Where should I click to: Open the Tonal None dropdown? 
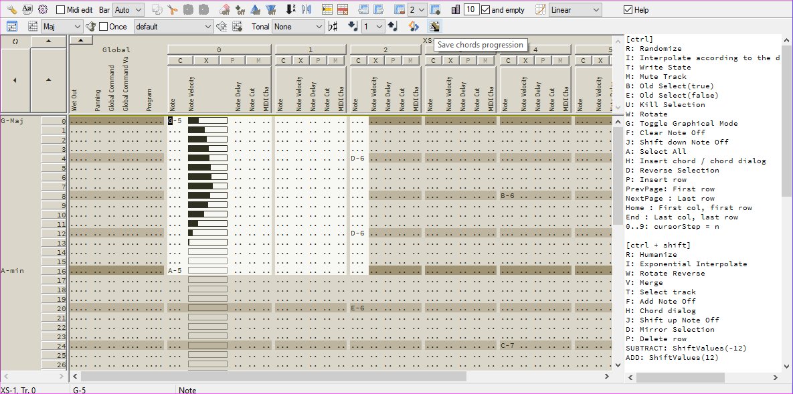pos(298,26)
